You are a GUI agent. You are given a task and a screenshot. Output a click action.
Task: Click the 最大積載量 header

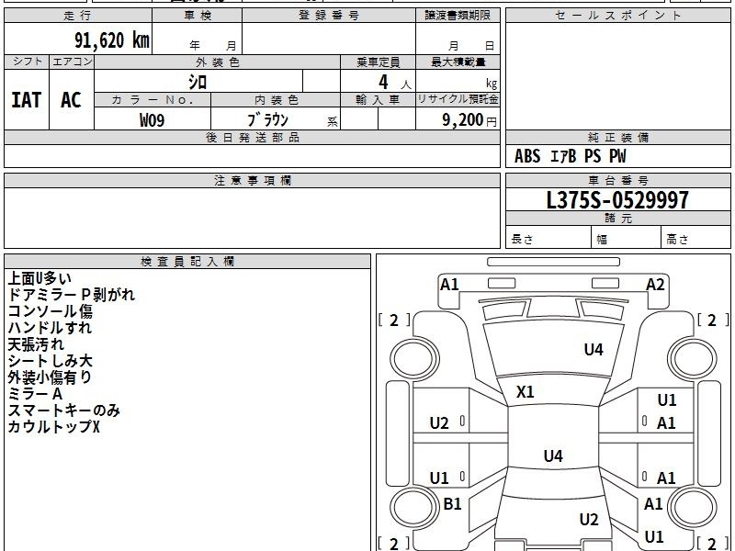tap(458, 62)
